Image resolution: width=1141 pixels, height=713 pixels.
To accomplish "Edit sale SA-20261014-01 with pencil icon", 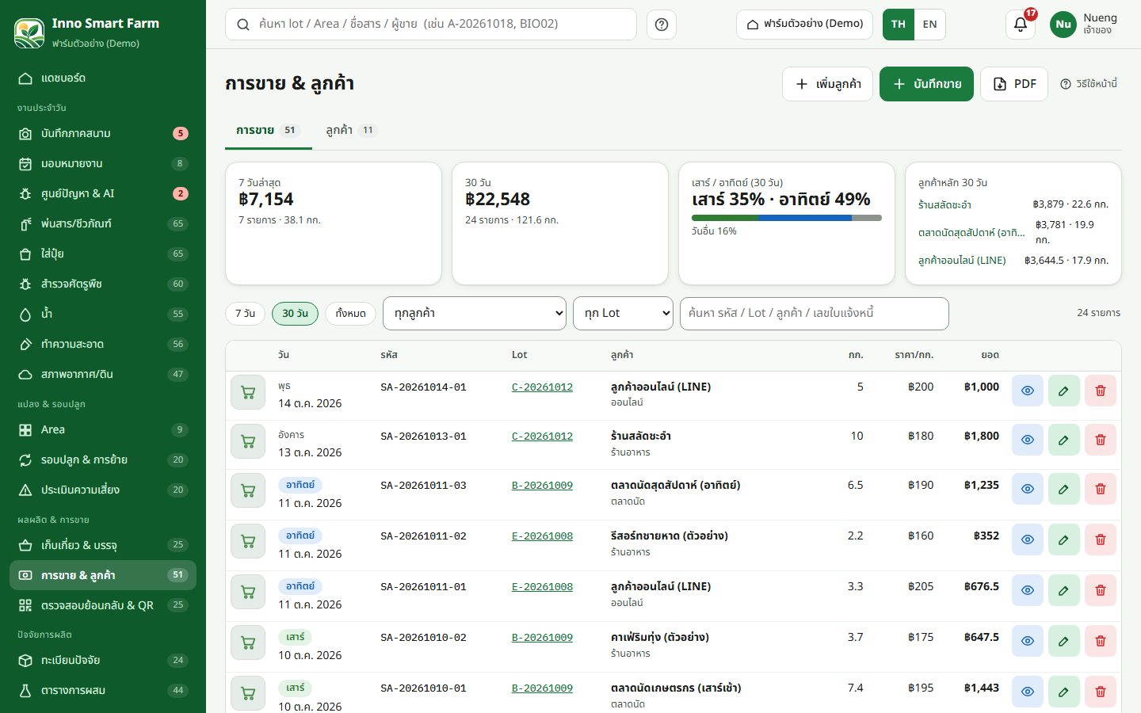I will [x=1064, y=391].
